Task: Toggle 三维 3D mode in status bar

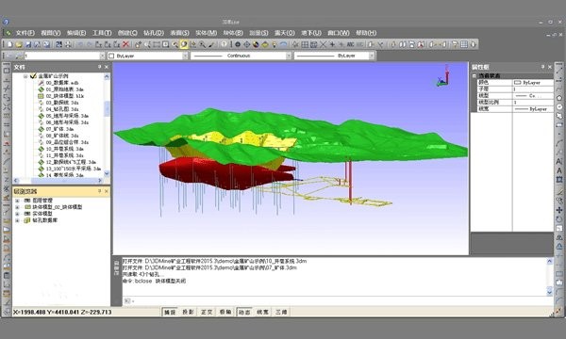Action: pyautogui.click(x=281, y=312)
